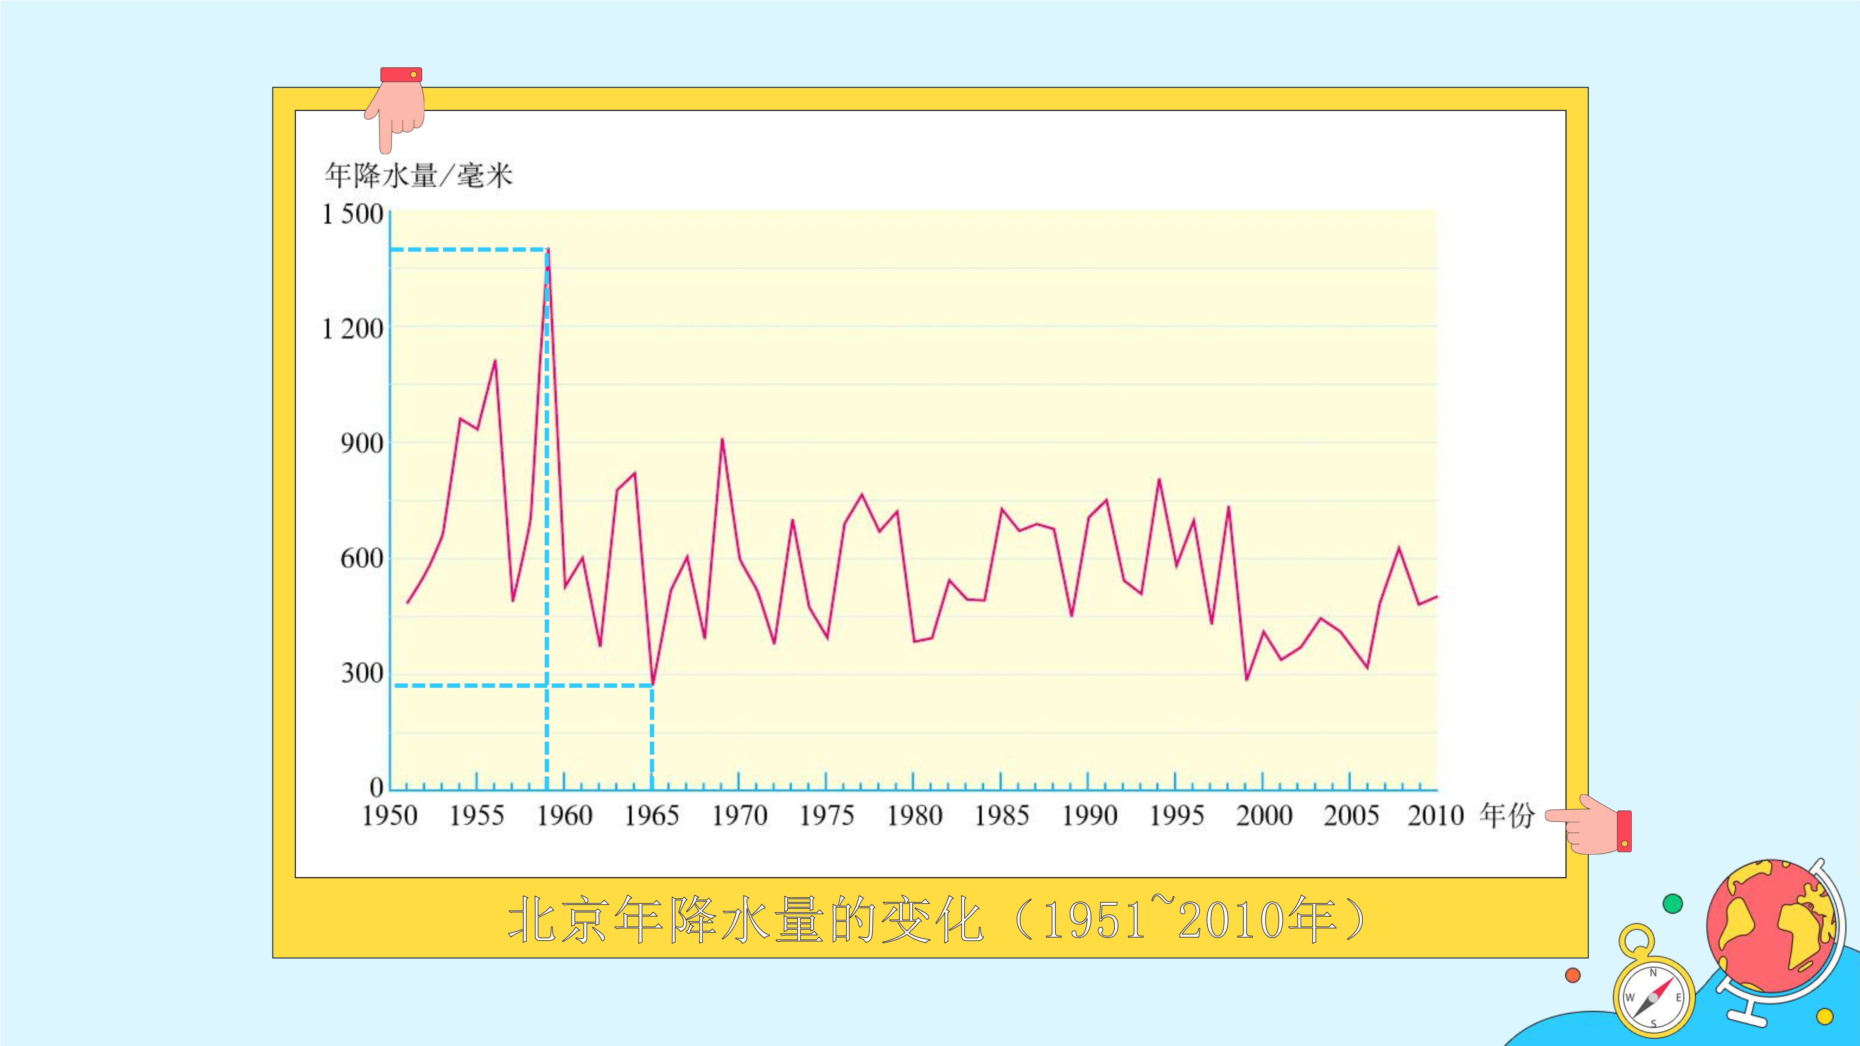Image resolution: width=1860 pixels, height=1046 pixels.
Task: Click the 1965 lowest point of the line
Action: coord(653,684)
